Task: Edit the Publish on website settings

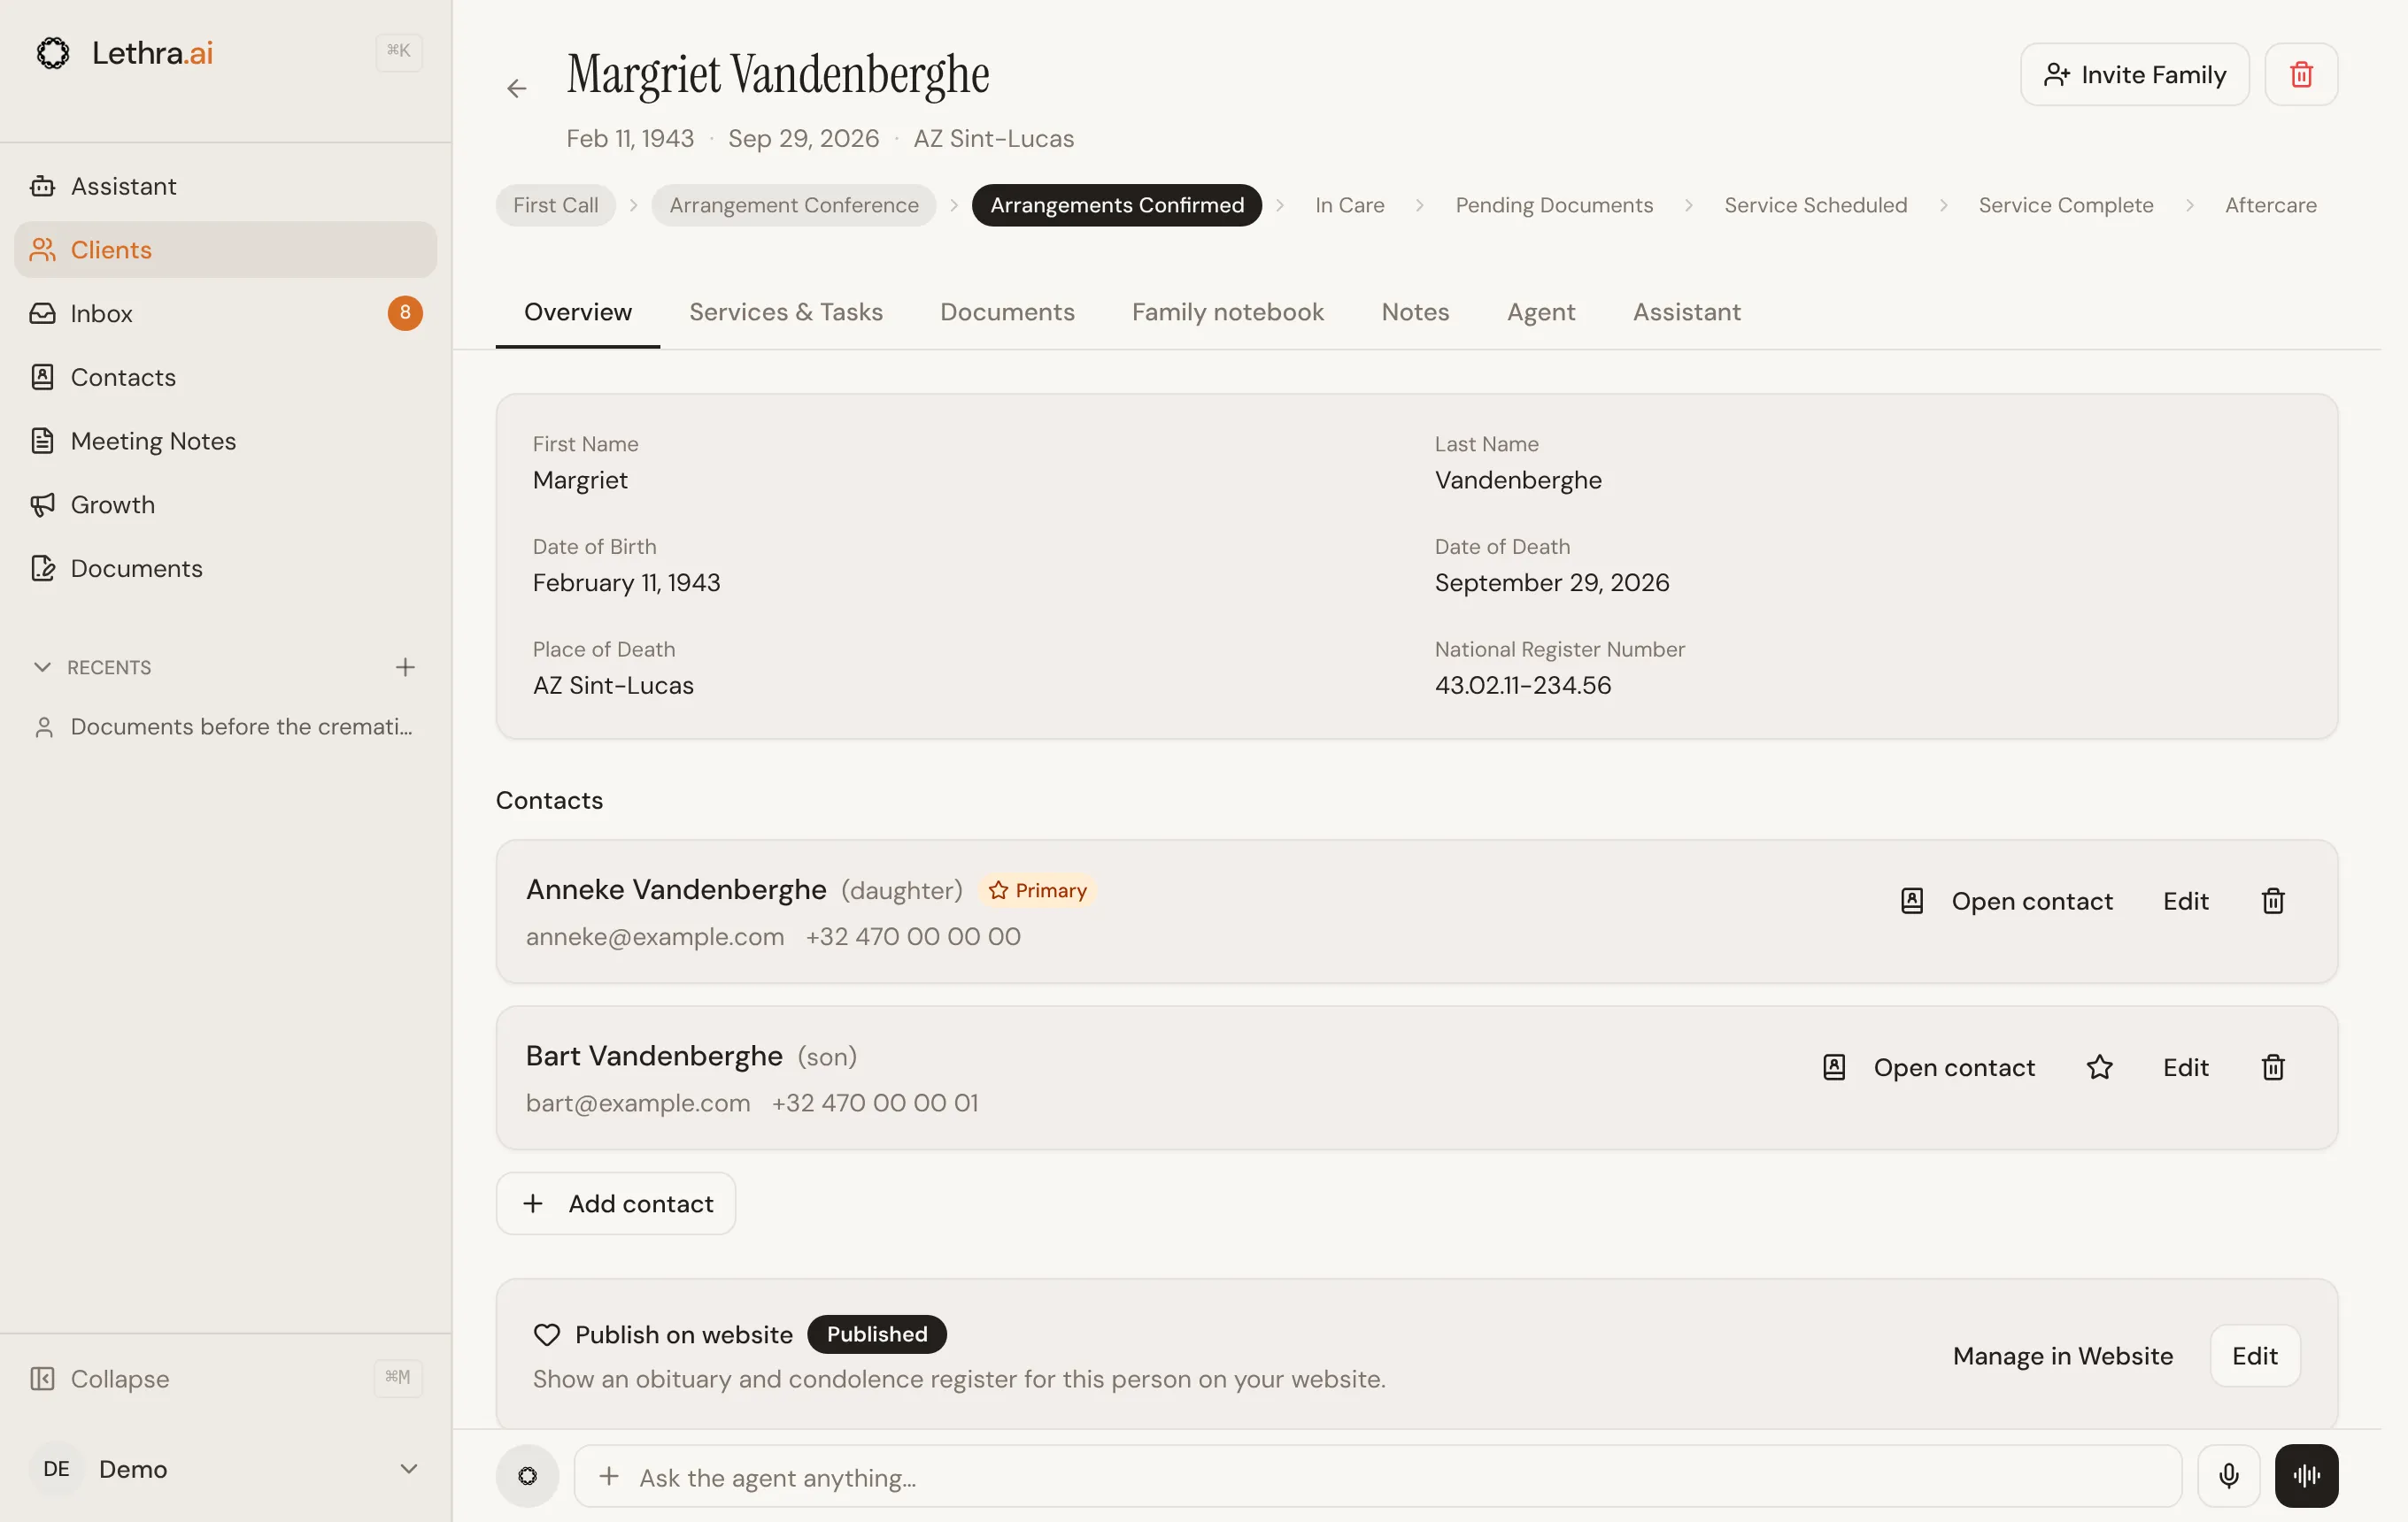Action: [x=2255, y=1357]
